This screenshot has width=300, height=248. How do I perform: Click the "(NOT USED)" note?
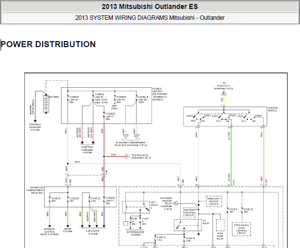[115, 107]
